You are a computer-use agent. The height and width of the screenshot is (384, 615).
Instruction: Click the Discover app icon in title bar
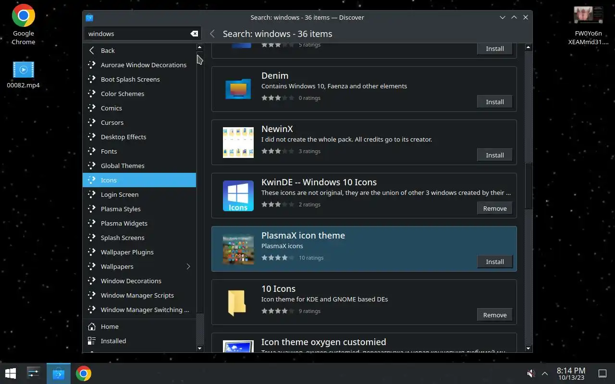[89, 18]
